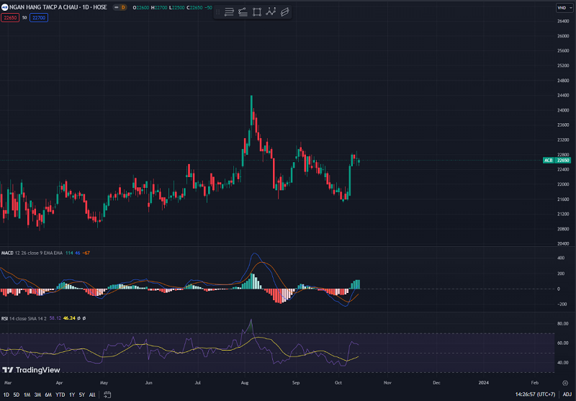576x401 pixels.
Task: Click the blue 22700 buy price box
Action: [x=39, y=17]
